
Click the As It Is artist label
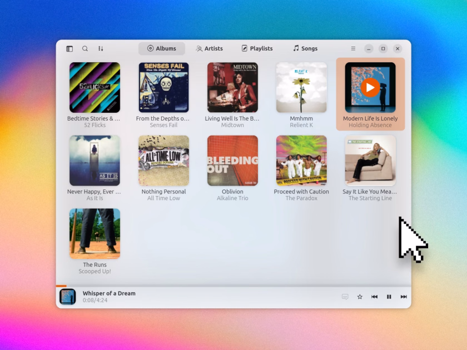pos(95,198)
